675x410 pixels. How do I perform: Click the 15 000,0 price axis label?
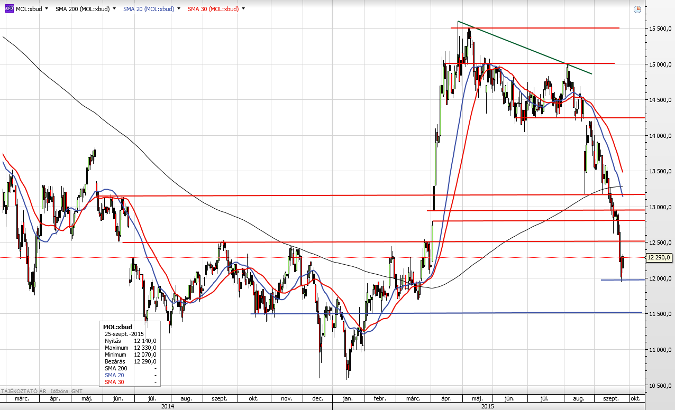(x=659, y=64)
